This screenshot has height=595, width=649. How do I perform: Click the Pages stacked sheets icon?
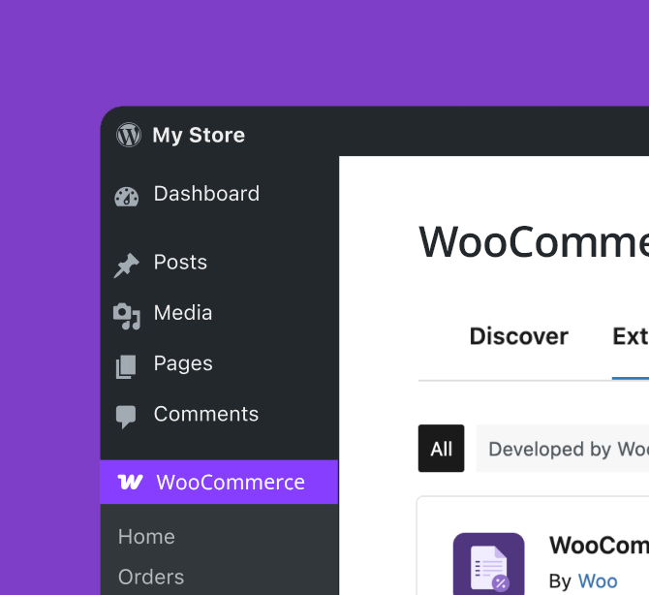pos(126,367)
